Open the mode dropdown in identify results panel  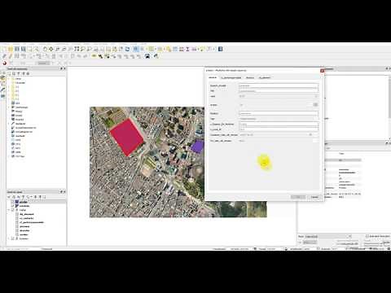click(x=328, y=236)
